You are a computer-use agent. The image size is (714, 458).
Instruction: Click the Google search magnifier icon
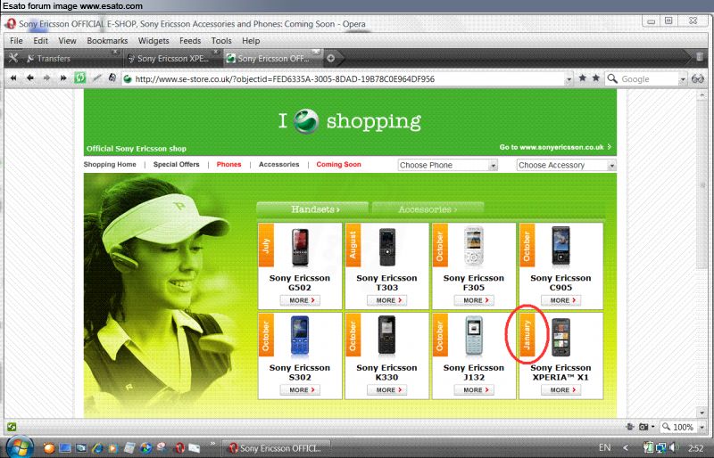click(x=612, y=78)
